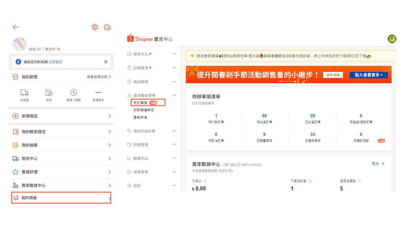Click the seller avatar at top right
405x225 pixels.
point(392,39)
